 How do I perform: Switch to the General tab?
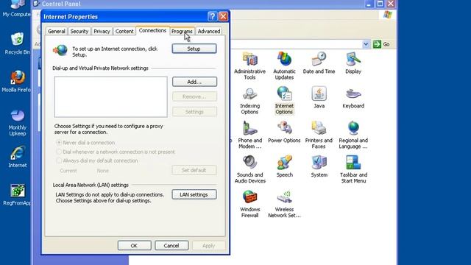57,31
